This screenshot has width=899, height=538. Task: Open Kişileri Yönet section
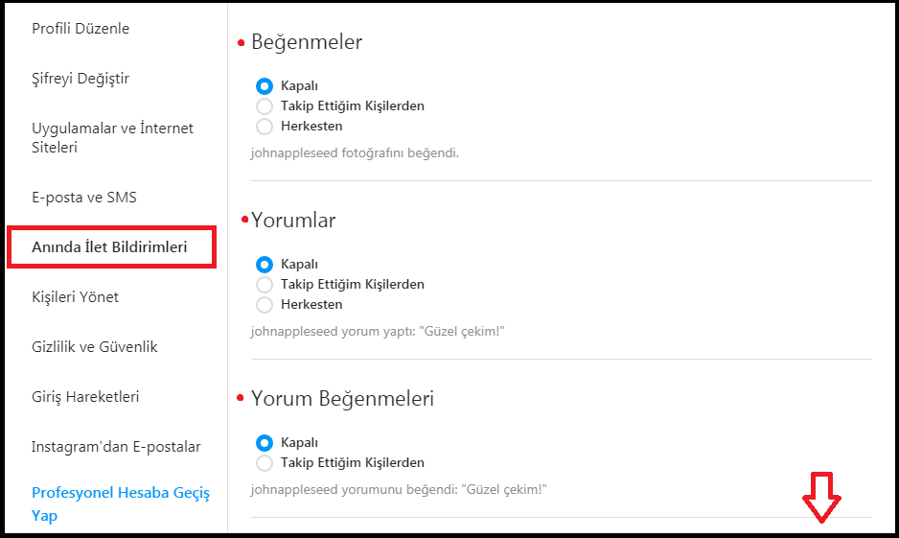(76, 297)
